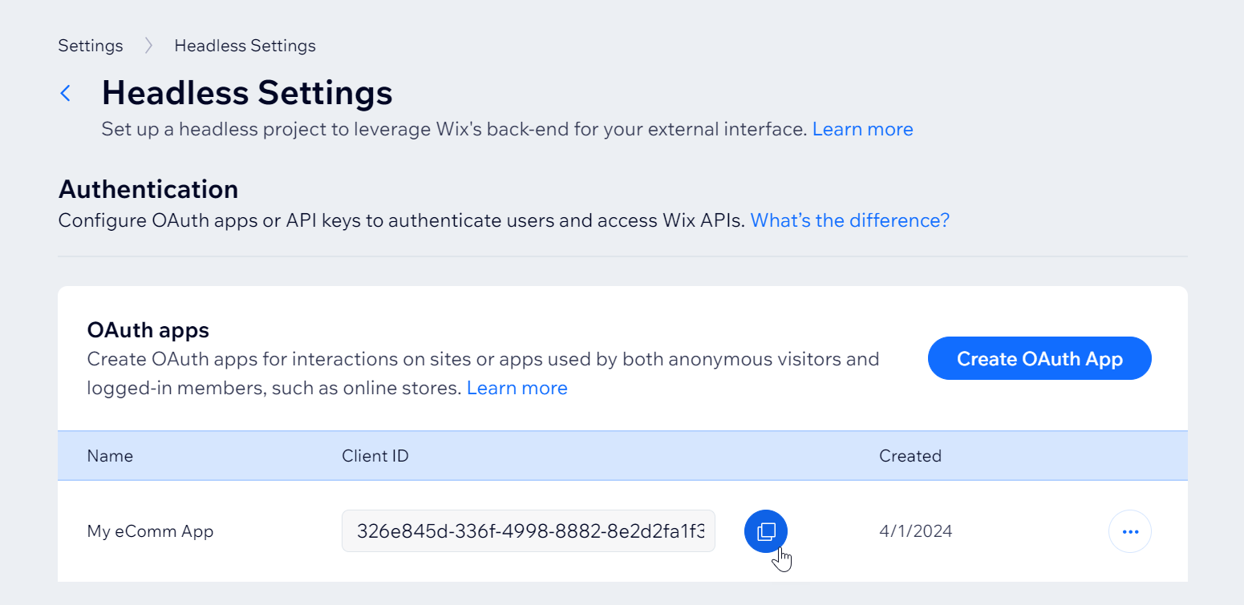Click into the Client ID text field
Screen dimensions: 1244x605
pyautogui.click(x=529, y=530)
